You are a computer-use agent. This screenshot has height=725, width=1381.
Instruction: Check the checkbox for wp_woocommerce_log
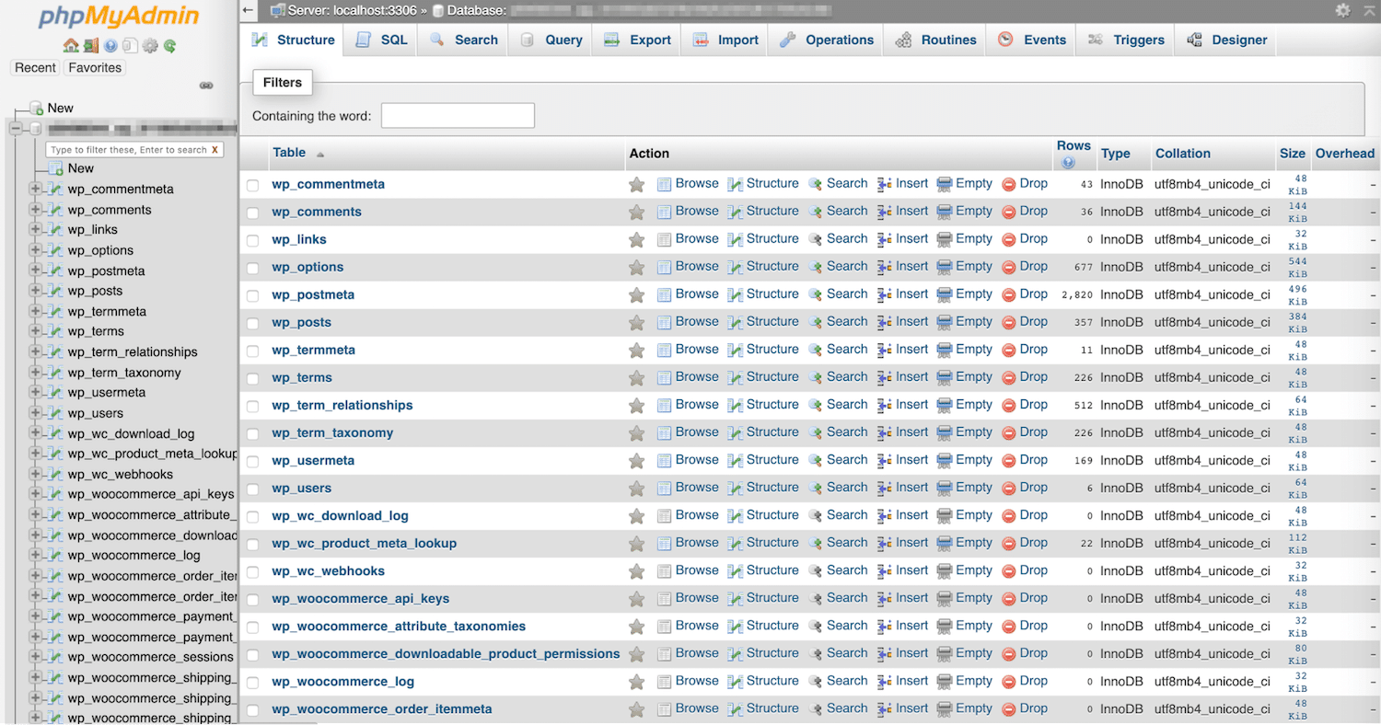tap(252, 681)
